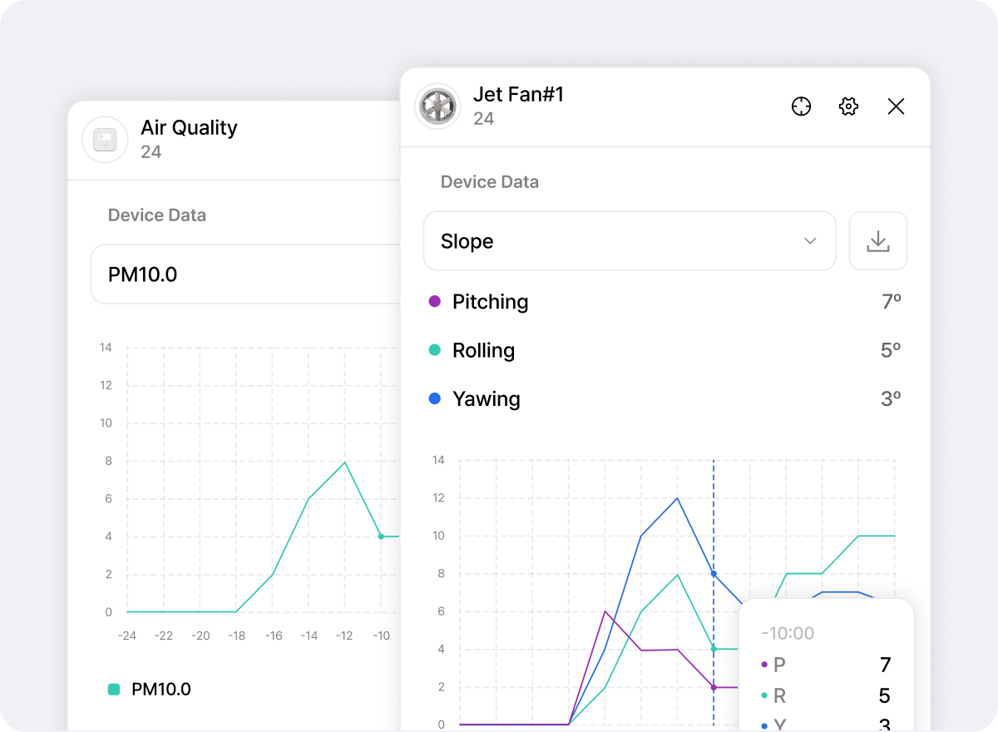
Task: Click the teal Rolling color dot
Action: pyautogui.click(x=434, y=350)
